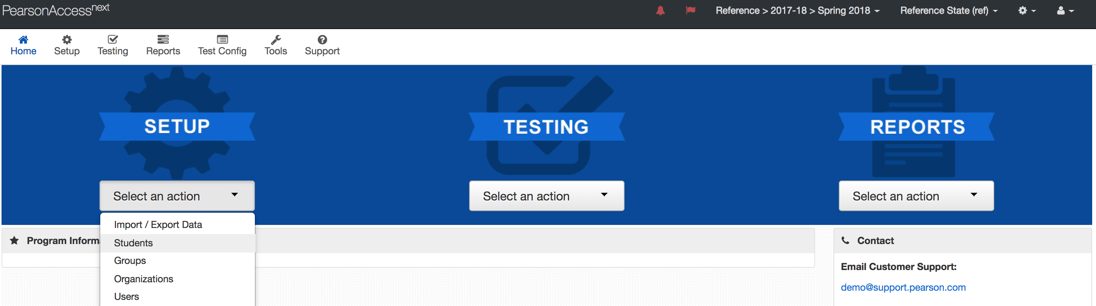Viewport: 1096px width, 306px height.
Task: Open the user profile dropdown
Action: point(1065,11)
